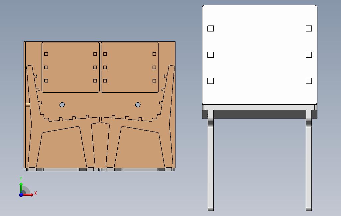
Task: Select the white seat panel of the assembled chair
Action: 260,55
